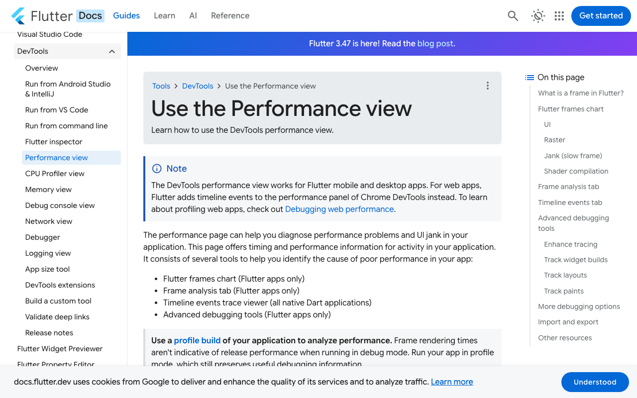Jump to What is a frame in Flutter?
Image resolution: width=637 pixels, height=398 pixels.
click(x=581, y=93)
